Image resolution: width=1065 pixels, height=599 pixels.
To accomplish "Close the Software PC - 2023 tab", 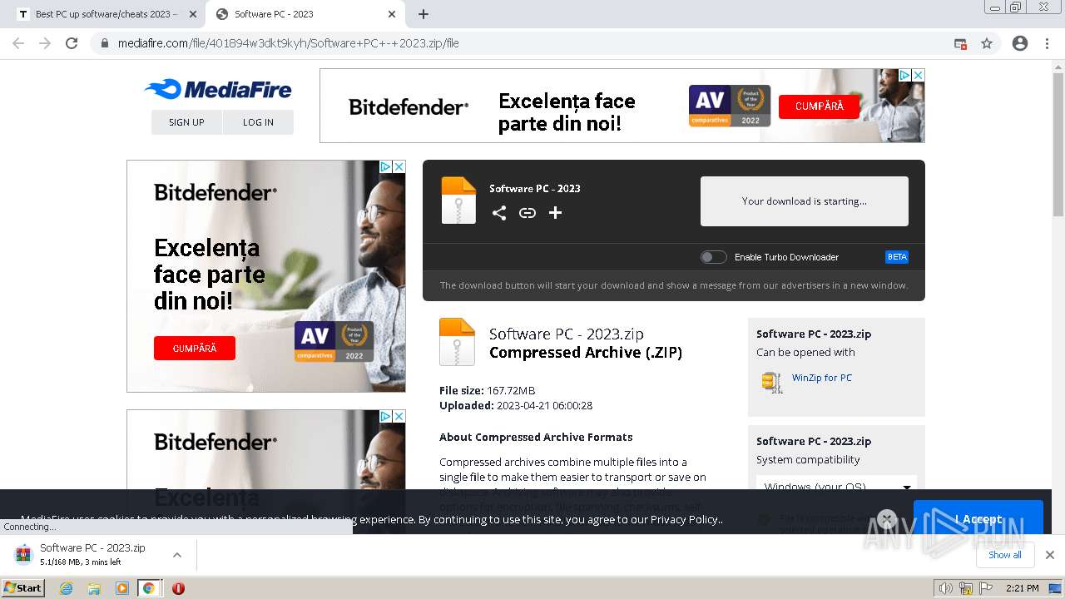I will 392,14.
